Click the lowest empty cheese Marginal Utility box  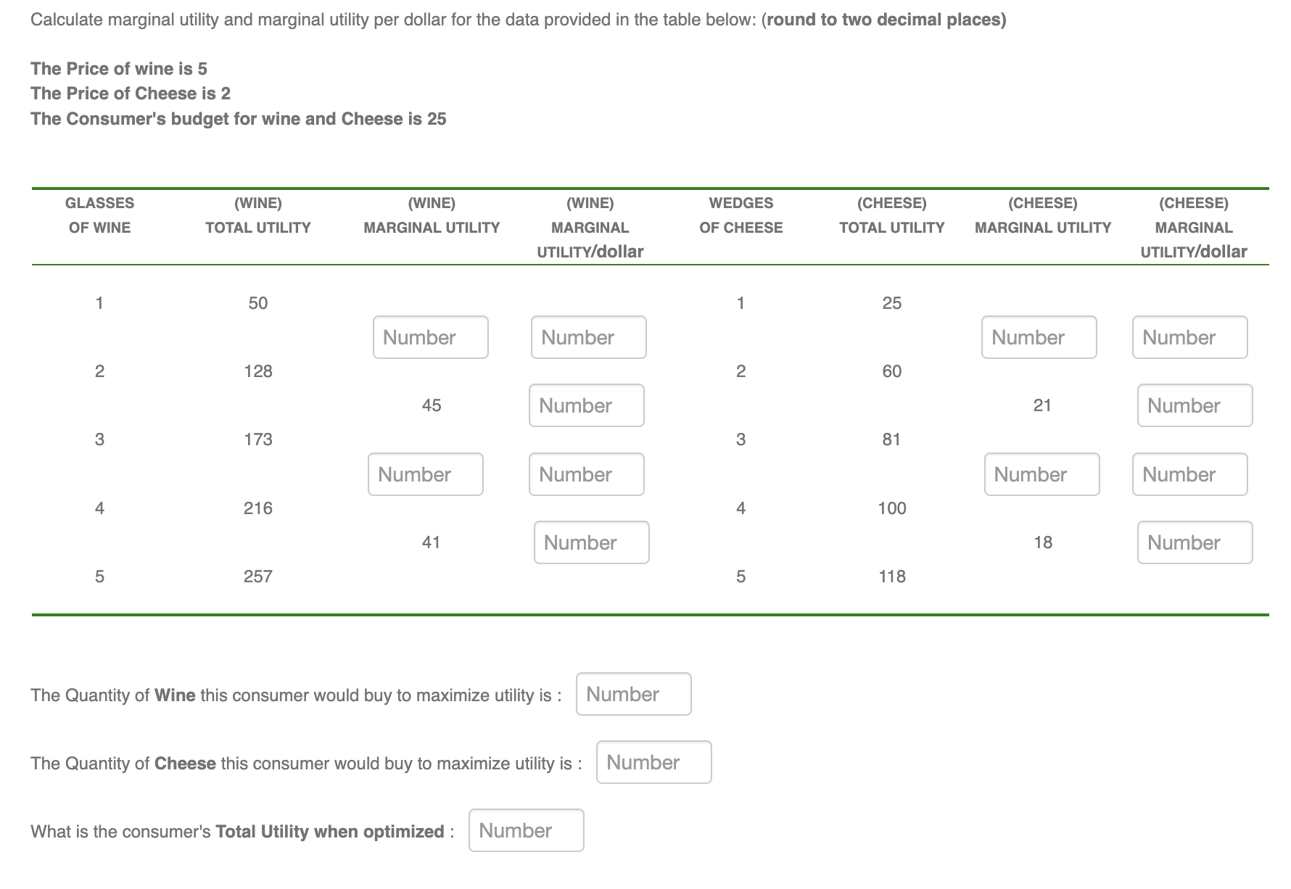click(x=1042, y=474)
